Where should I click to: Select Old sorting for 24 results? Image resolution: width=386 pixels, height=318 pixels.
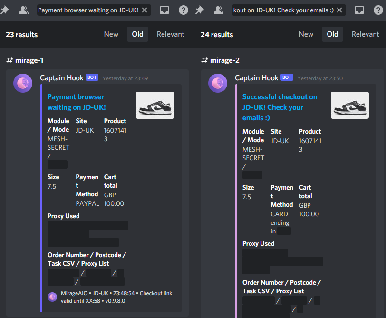point(332,34)
